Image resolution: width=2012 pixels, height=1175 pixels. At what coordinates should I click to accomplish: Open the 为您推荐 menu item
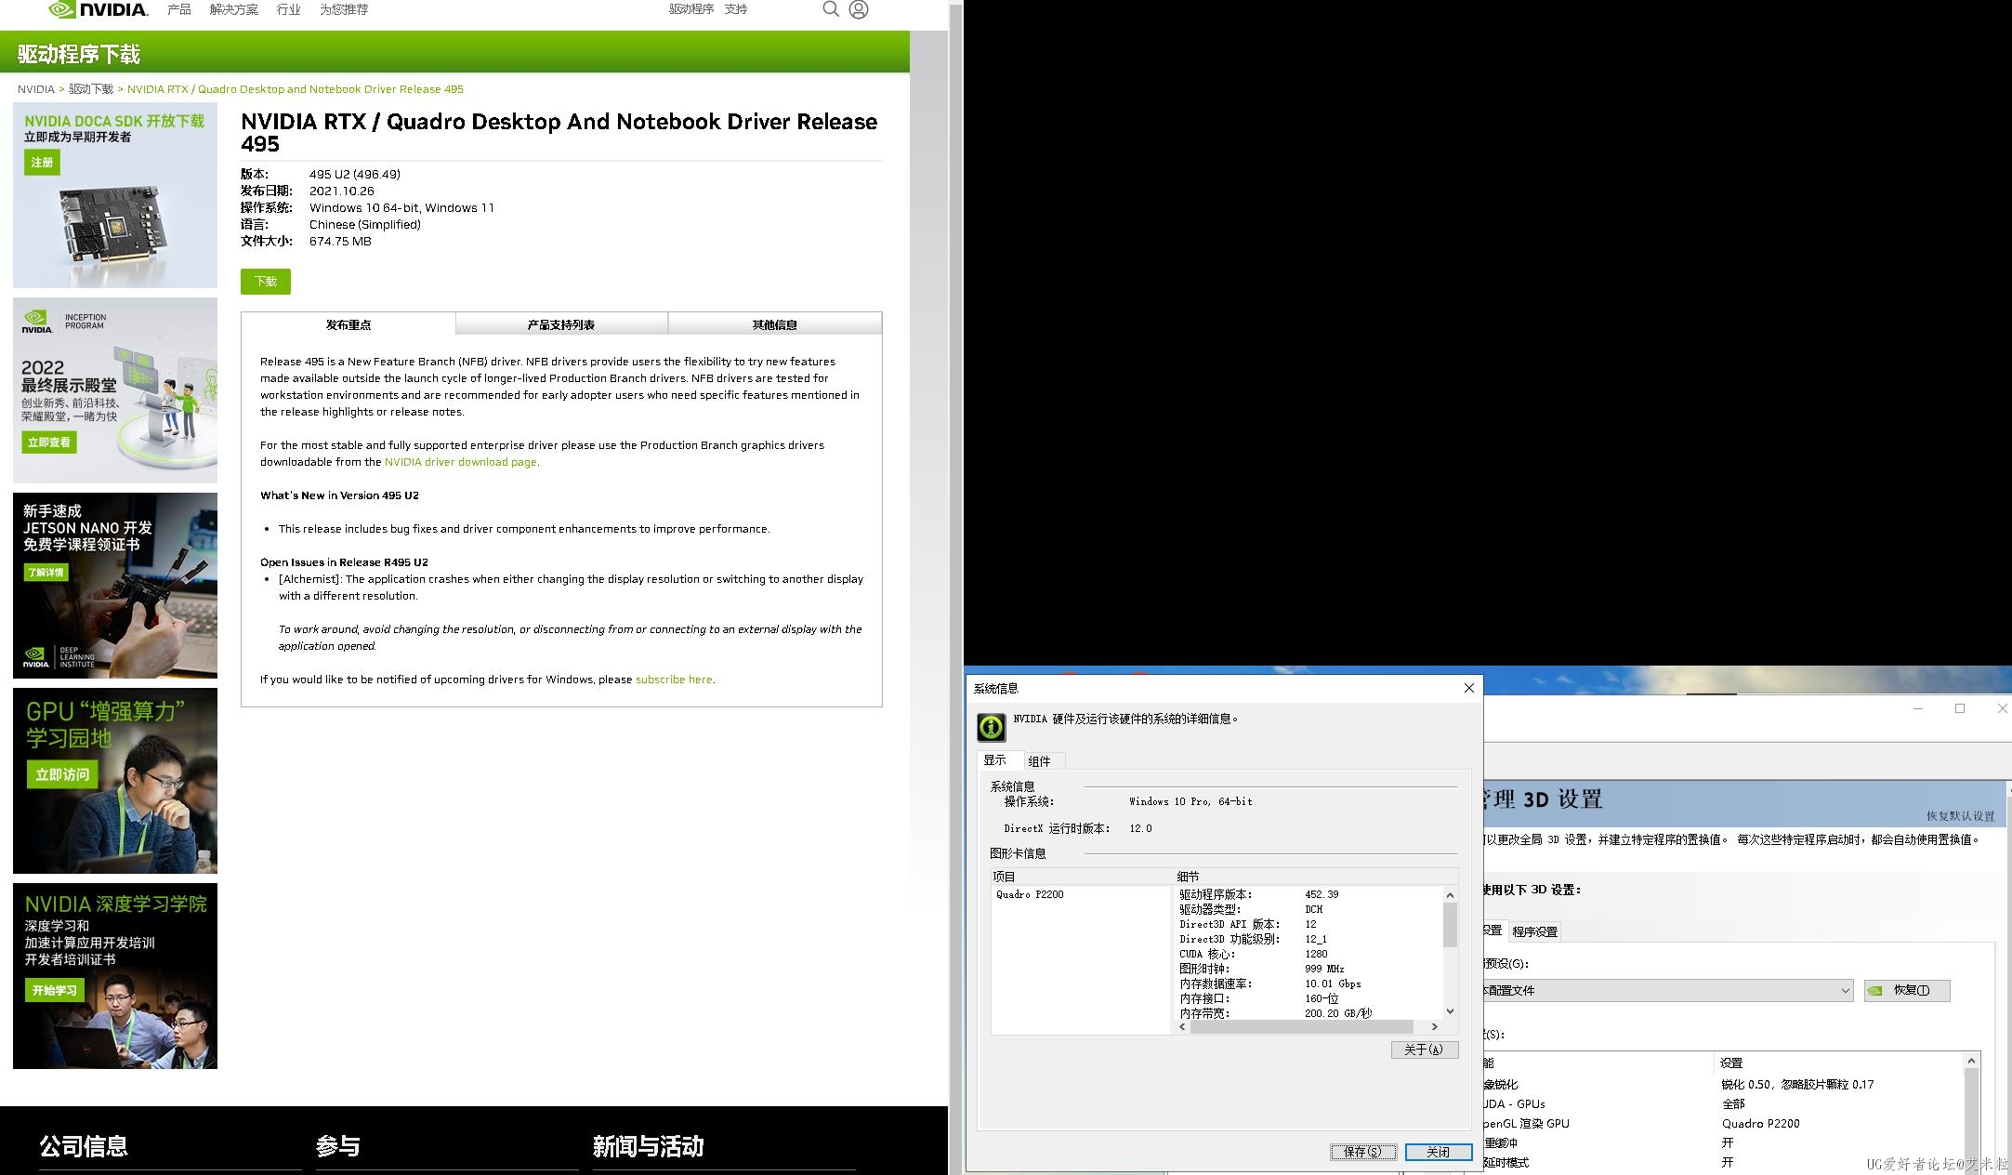tap(344, 9)
